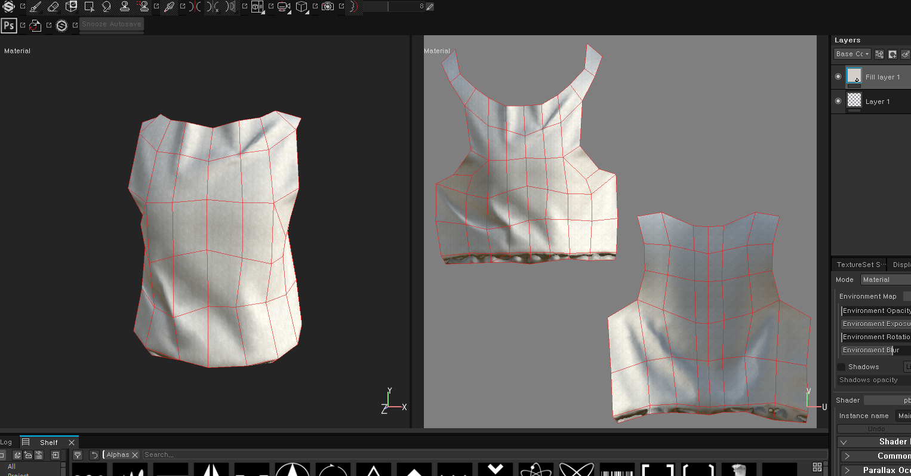Enable the Shadows checkbox
This screenshot has height=476, width=911.
pyautogui.click(x=841, y=367)
